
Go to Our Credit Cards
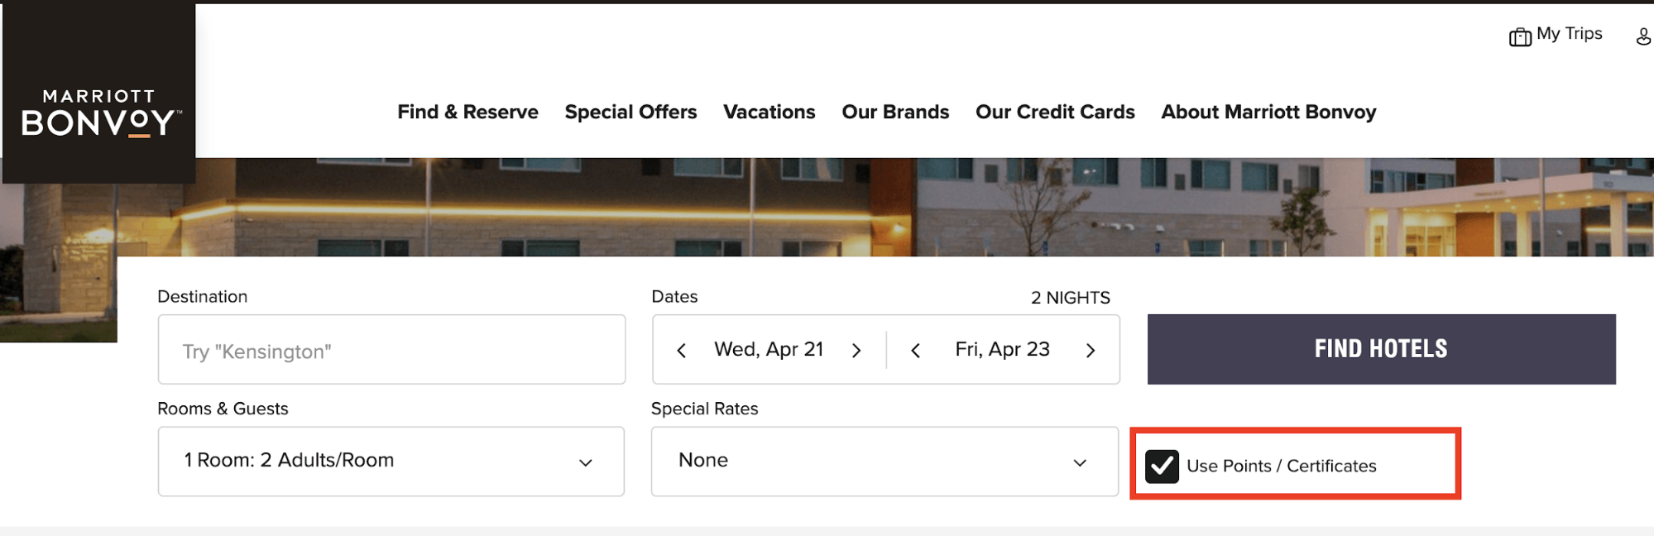pyautogui.click(x=1055, y=112)
